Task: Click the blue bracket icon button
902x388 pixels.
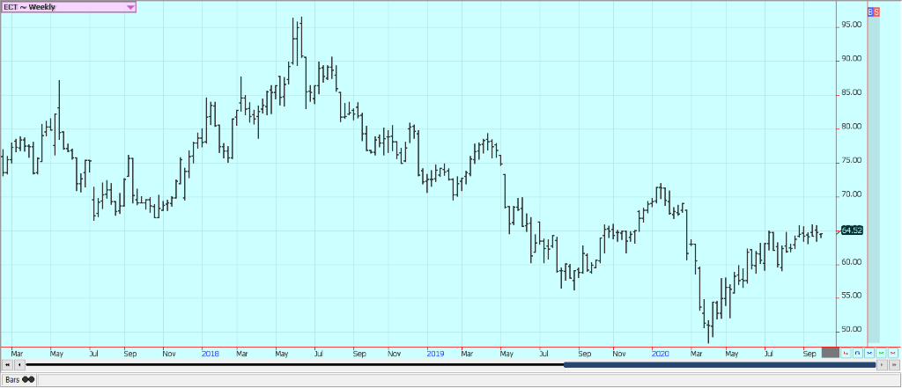Action: (x=858, y=353)
